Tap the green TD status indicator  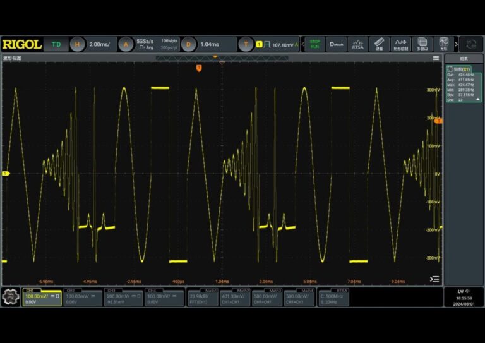point(56,45)
